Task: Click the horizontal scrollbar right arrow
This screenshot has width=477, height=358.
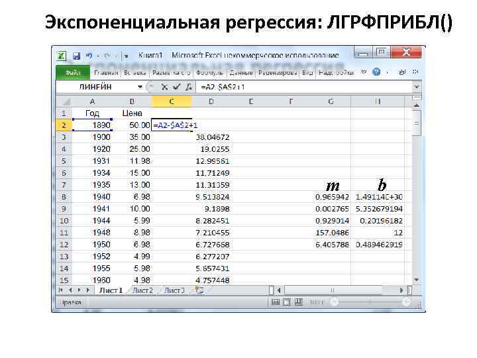Action: 401,290
